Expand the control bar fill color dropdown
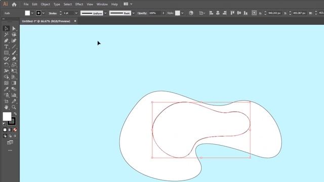 [x=32, y=13]
